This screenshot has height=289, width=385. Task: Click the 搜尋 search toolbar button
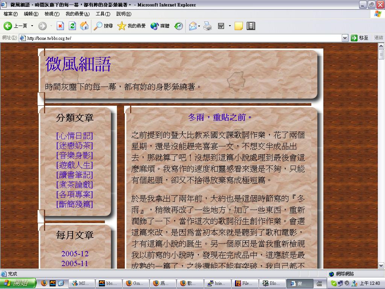tap(103, 26)
